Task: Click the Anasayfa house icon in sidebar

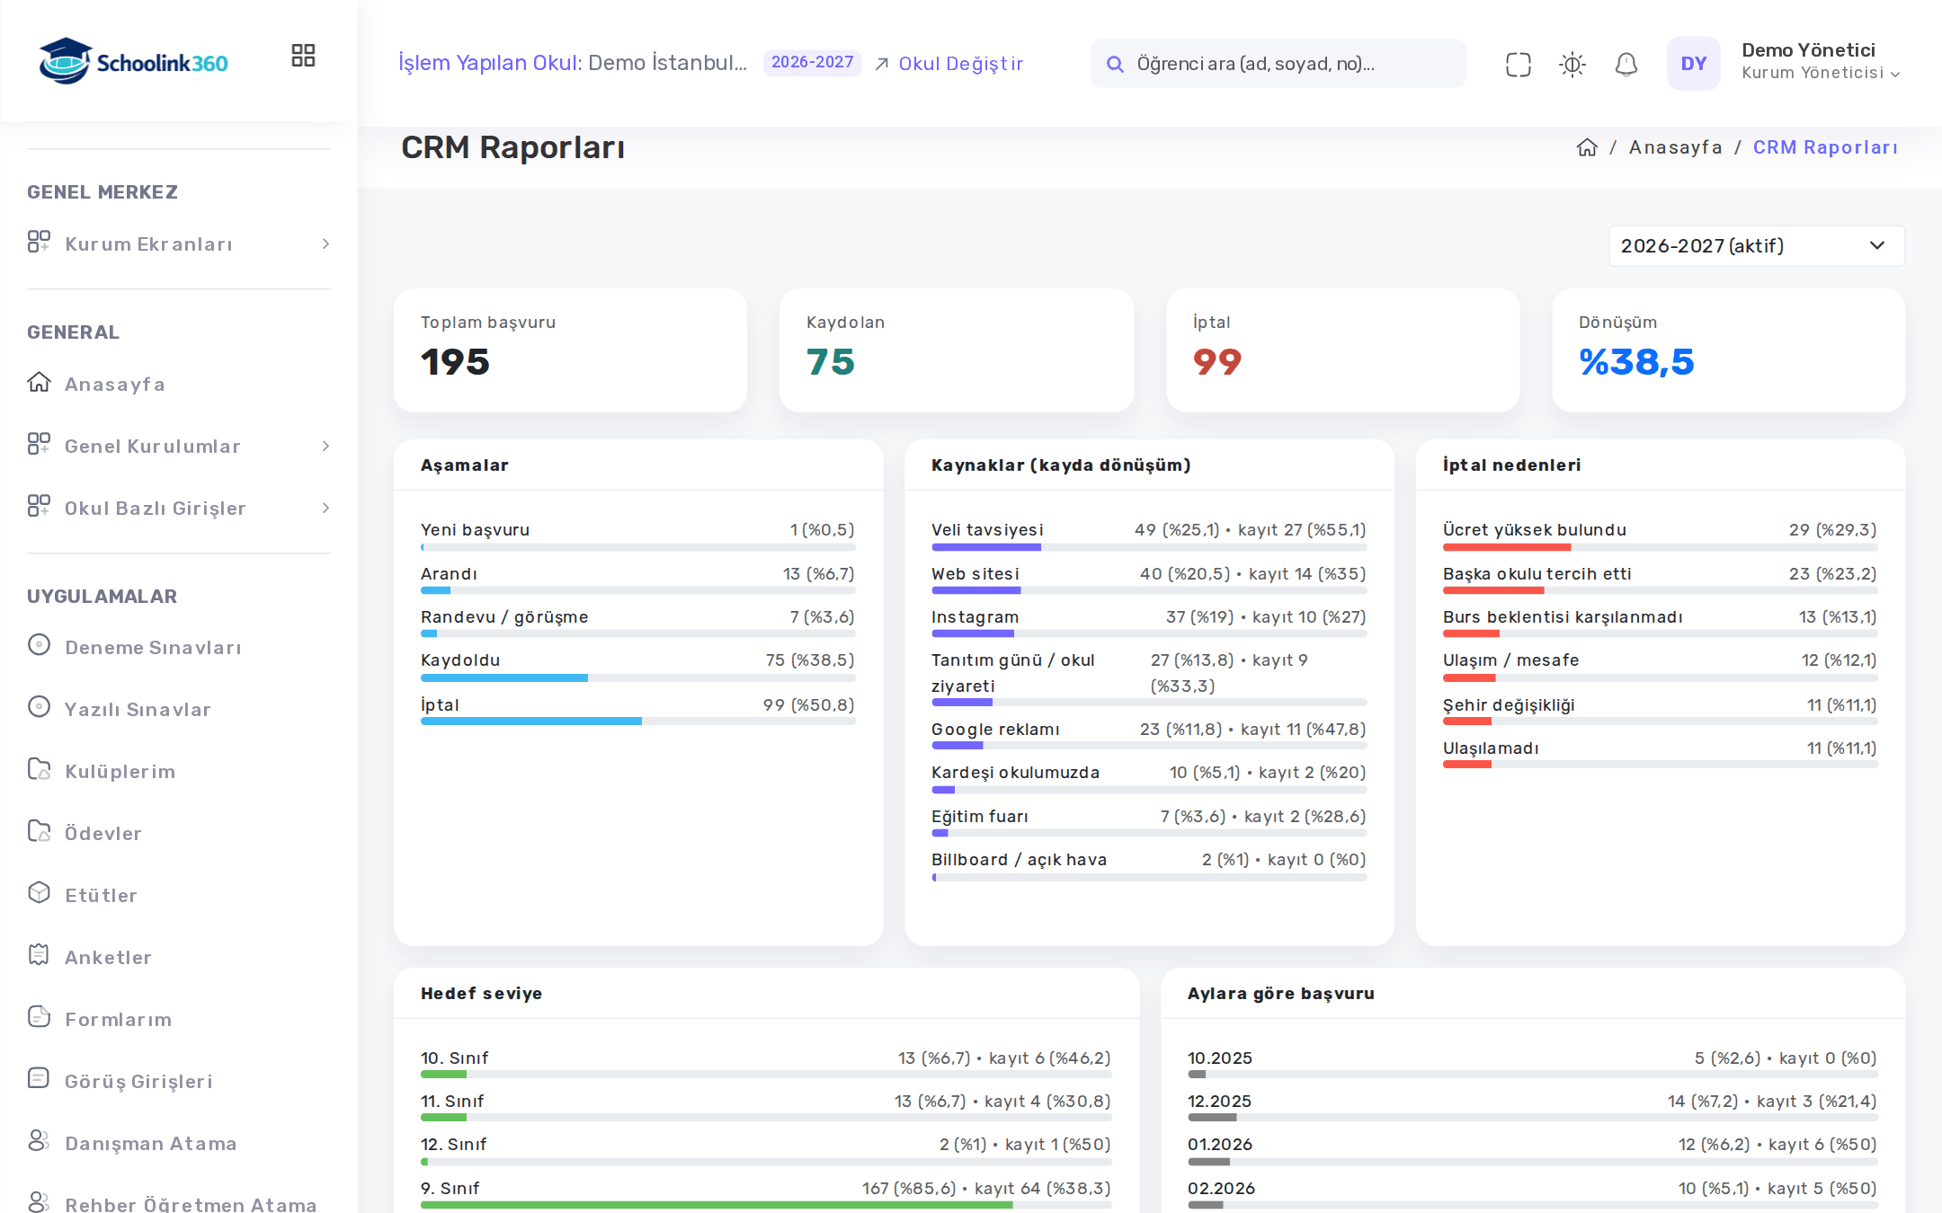Action: click(39, 383)
